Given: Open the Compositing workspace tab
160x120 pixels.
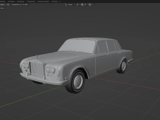Looking at the screenshot, I should (x=31, y=1).
